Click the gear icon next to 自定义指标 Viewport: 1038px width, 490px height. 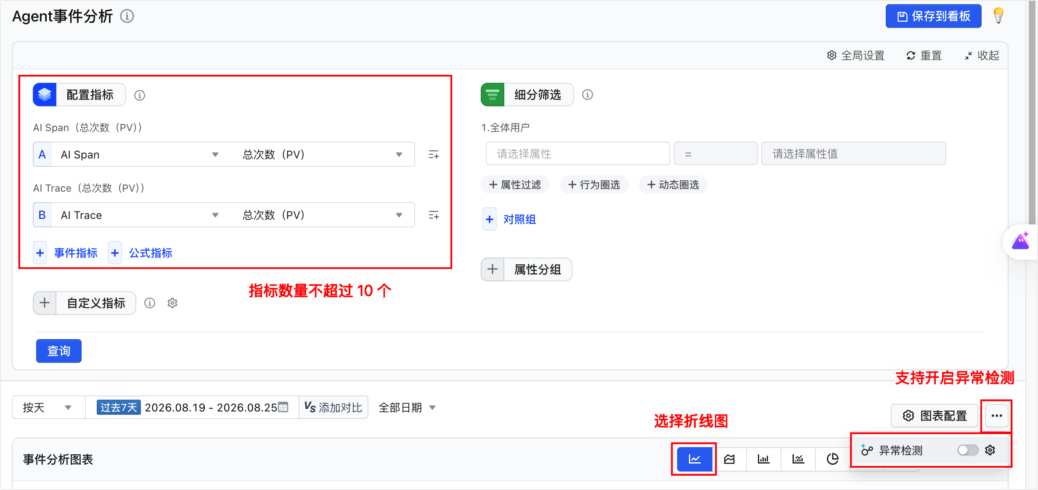172,303
